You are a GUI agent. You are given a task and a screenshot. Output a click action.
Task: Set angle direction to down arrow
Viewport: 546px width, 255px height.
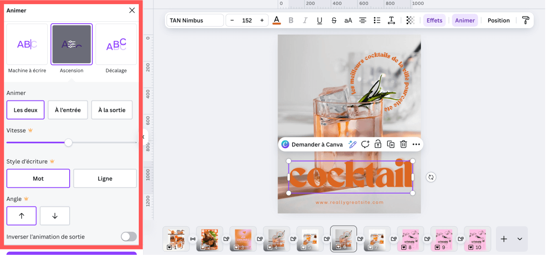pyautogui.click(x=55, y=216)
